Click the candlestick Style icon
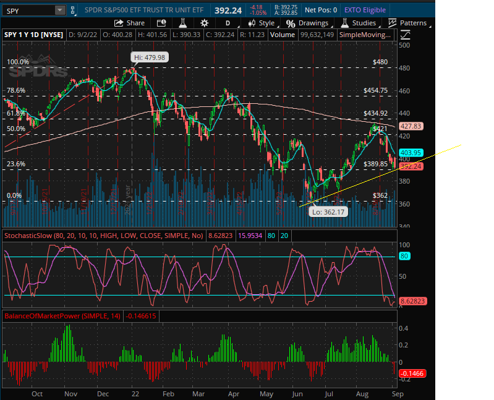 click(x=252, y=23)
